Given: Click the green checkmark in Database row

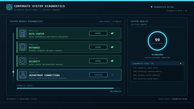Looking at the screenshot, I should pos(112,47).
